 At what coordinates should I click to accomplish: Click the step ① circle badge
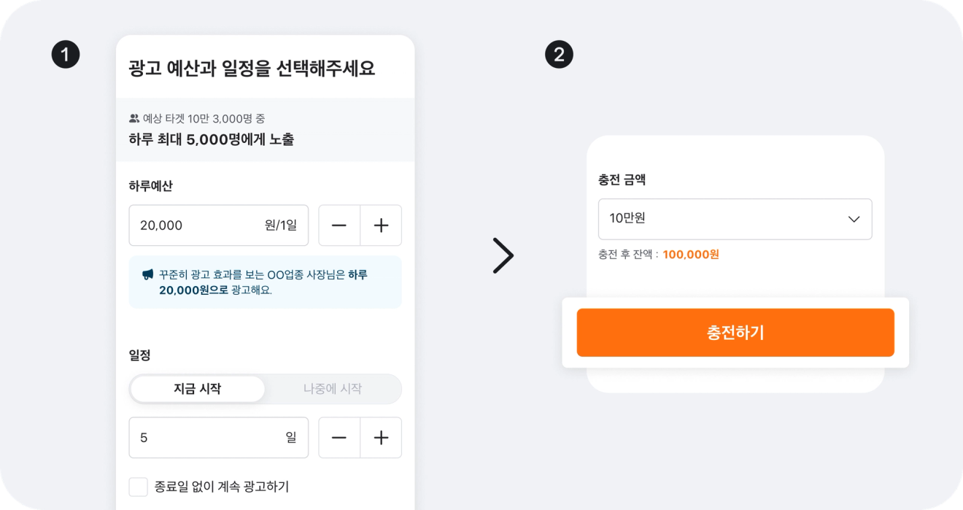(x=65, y=53)
